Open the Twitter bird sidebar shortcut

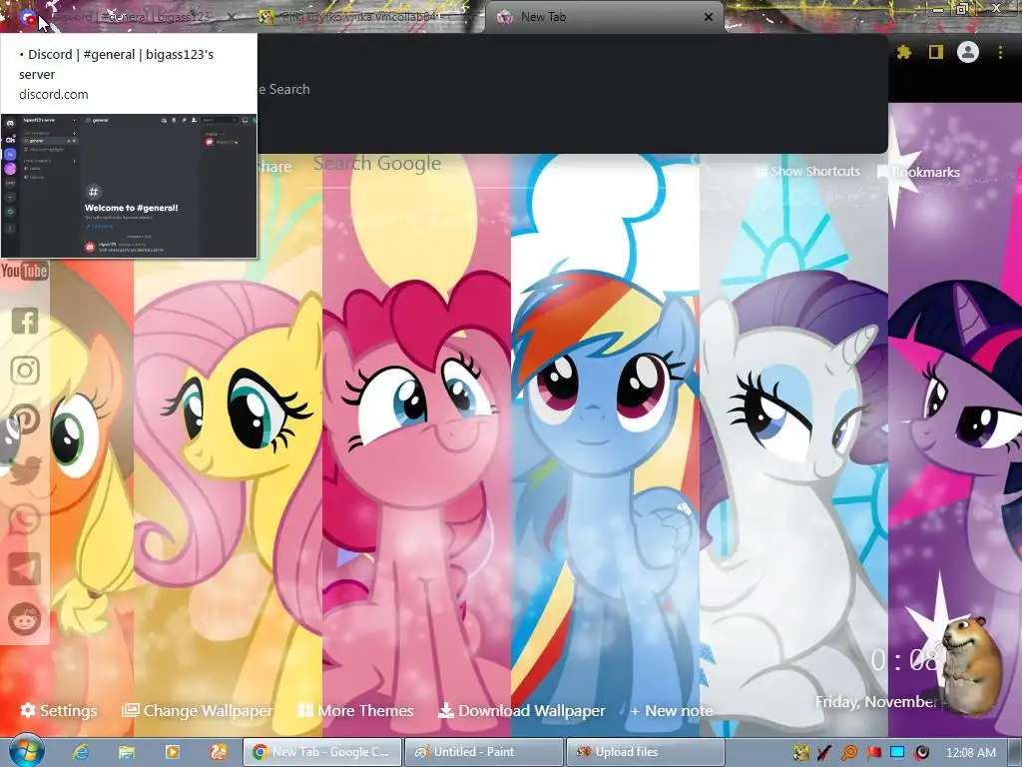coord(25,470)
